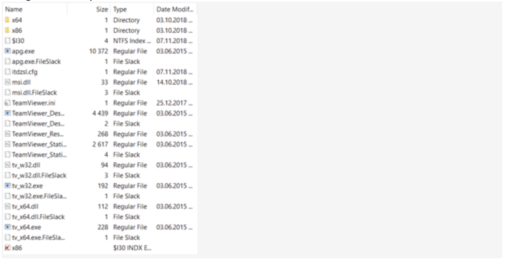Click the tv_x64.dll file icon
This screenshot has width=507, height=259.
[8, 207]
